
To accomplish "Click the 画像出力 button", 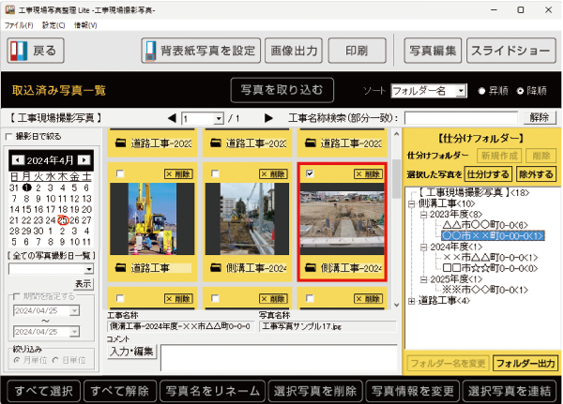I will coord(294,51).
